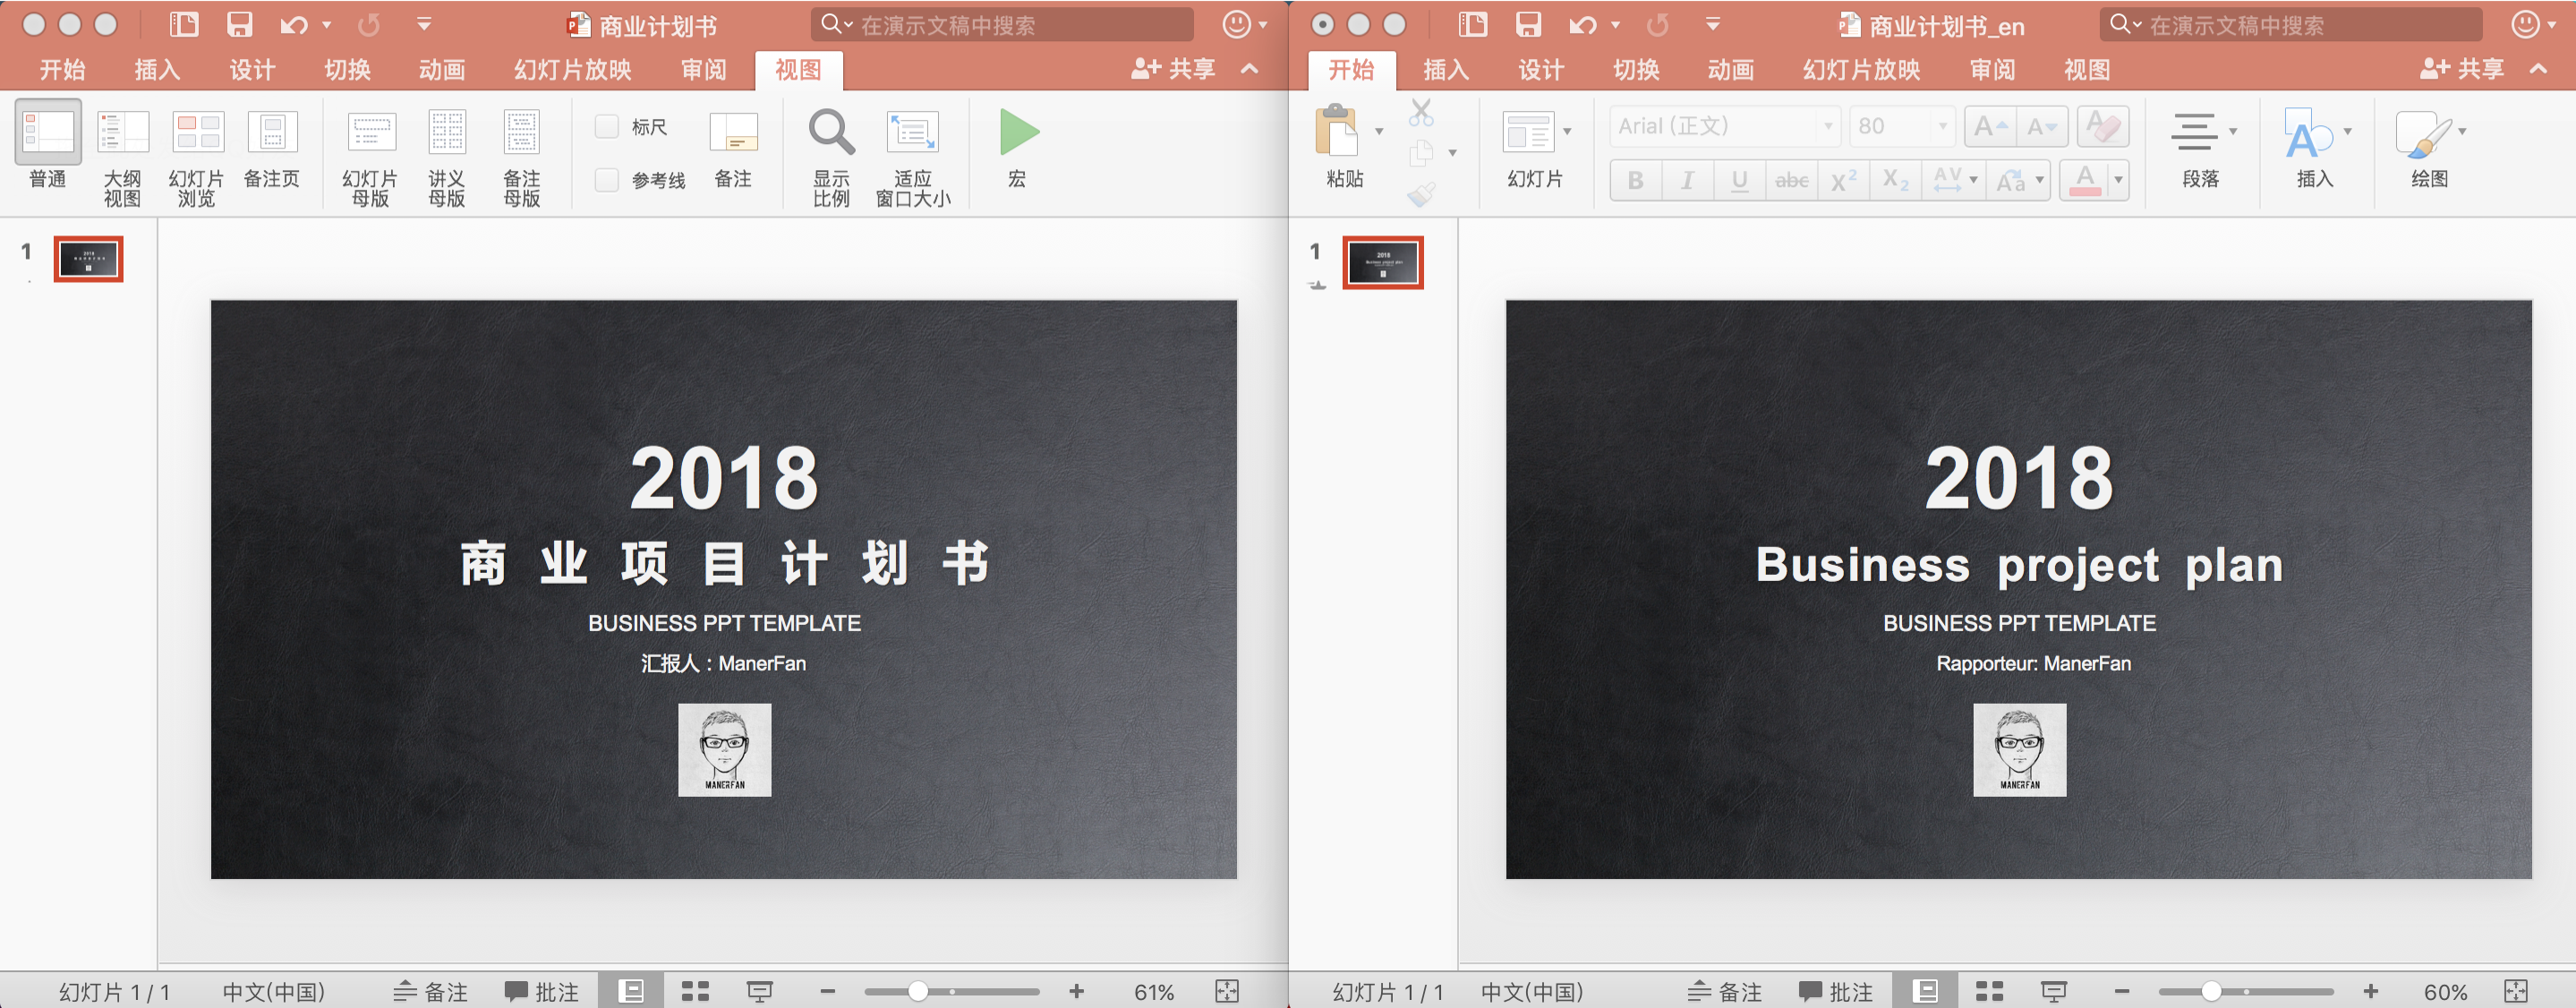The width and height of the screenshot is (2576, 1008).
Task: Open the font size 80 dropdown
Action: [x=1942, y=127]
